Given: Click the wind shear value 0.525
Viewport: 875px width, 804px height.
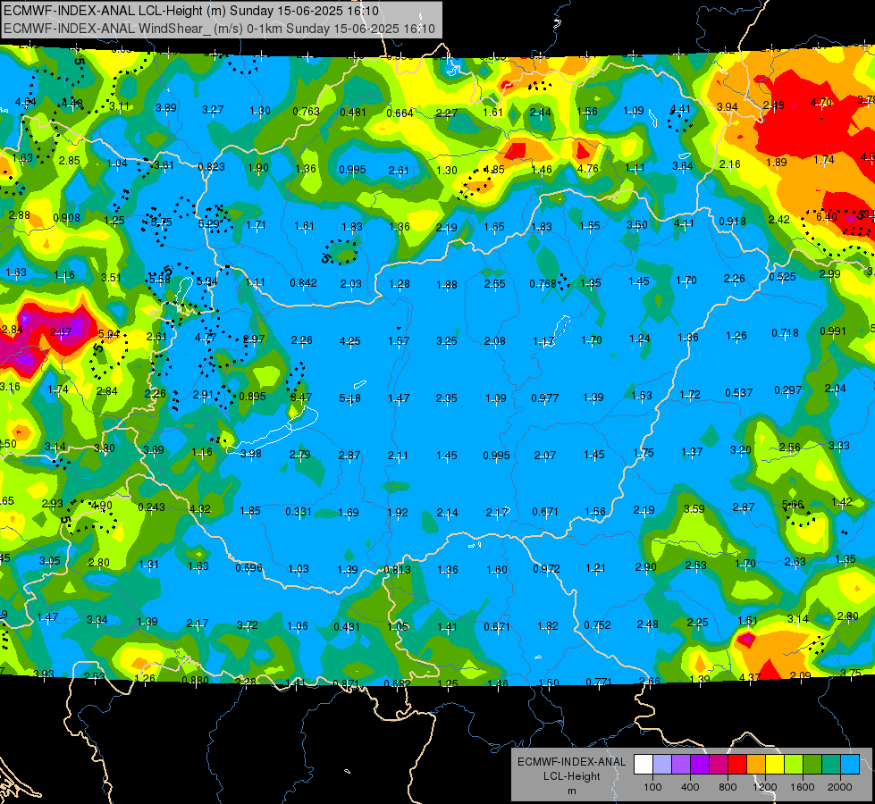Looking at the screenshot, I should (x=782, y=277).
